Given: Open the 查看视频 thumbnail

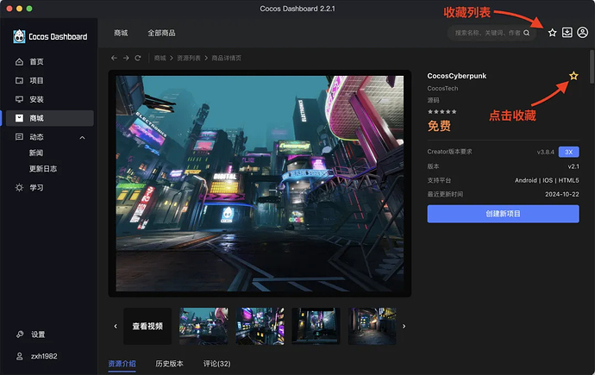Looking at the screenshot, I should coord(147,326).
